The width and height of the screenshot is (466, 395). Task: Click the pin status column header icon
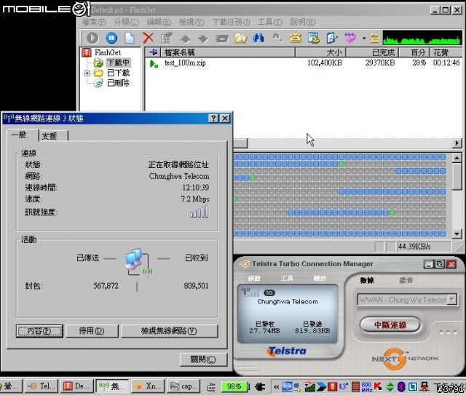coord(153,52)
